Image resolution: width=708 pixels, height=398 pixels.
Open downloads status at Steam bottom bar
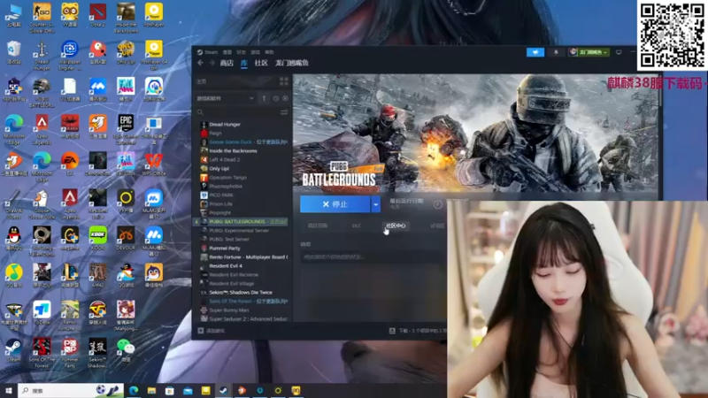(417, 331)
